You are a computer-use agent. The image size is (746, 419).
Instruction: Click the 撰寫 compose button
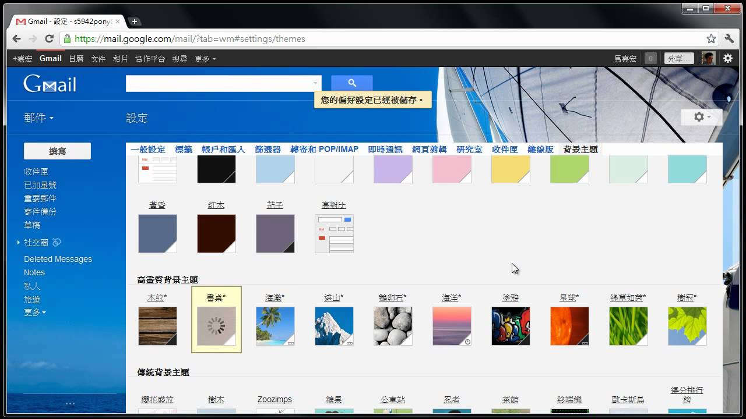pyautogui.click(x=57, y=151)
